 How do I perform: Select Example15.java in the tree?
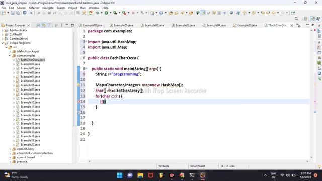click(x=30, y=124)
